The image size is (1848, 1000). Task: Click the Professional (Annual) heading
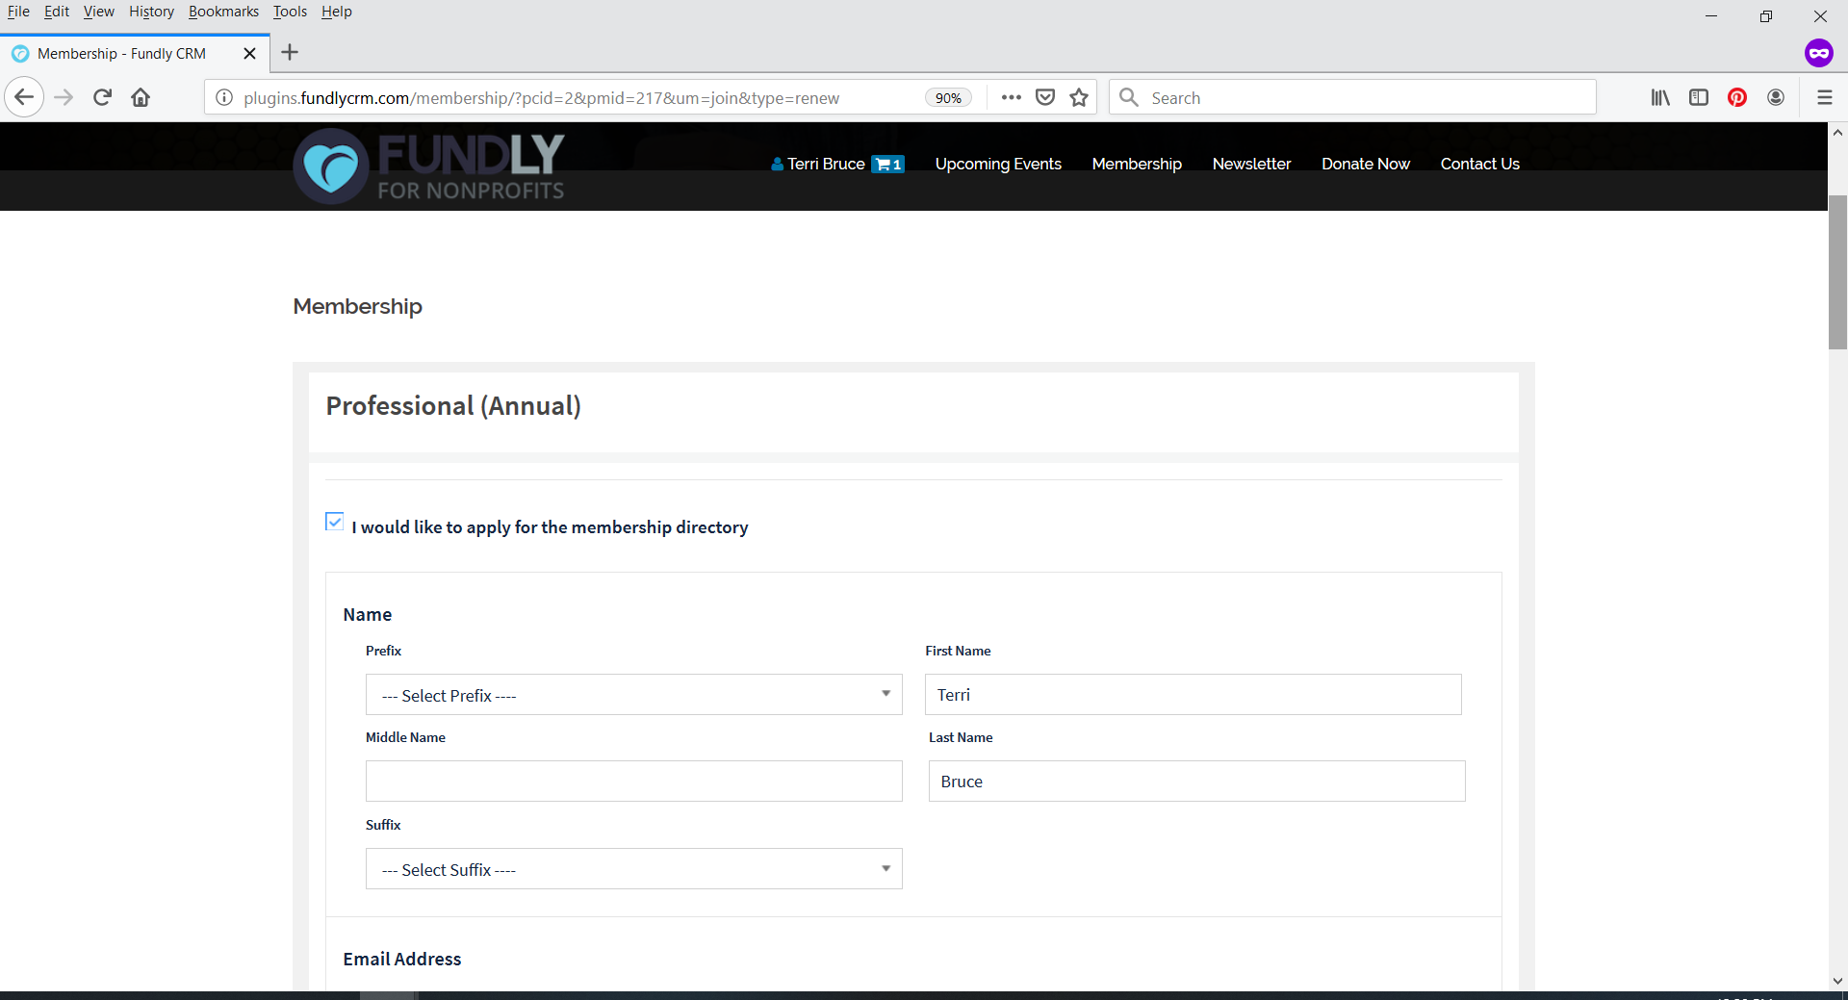click(453, 406)
